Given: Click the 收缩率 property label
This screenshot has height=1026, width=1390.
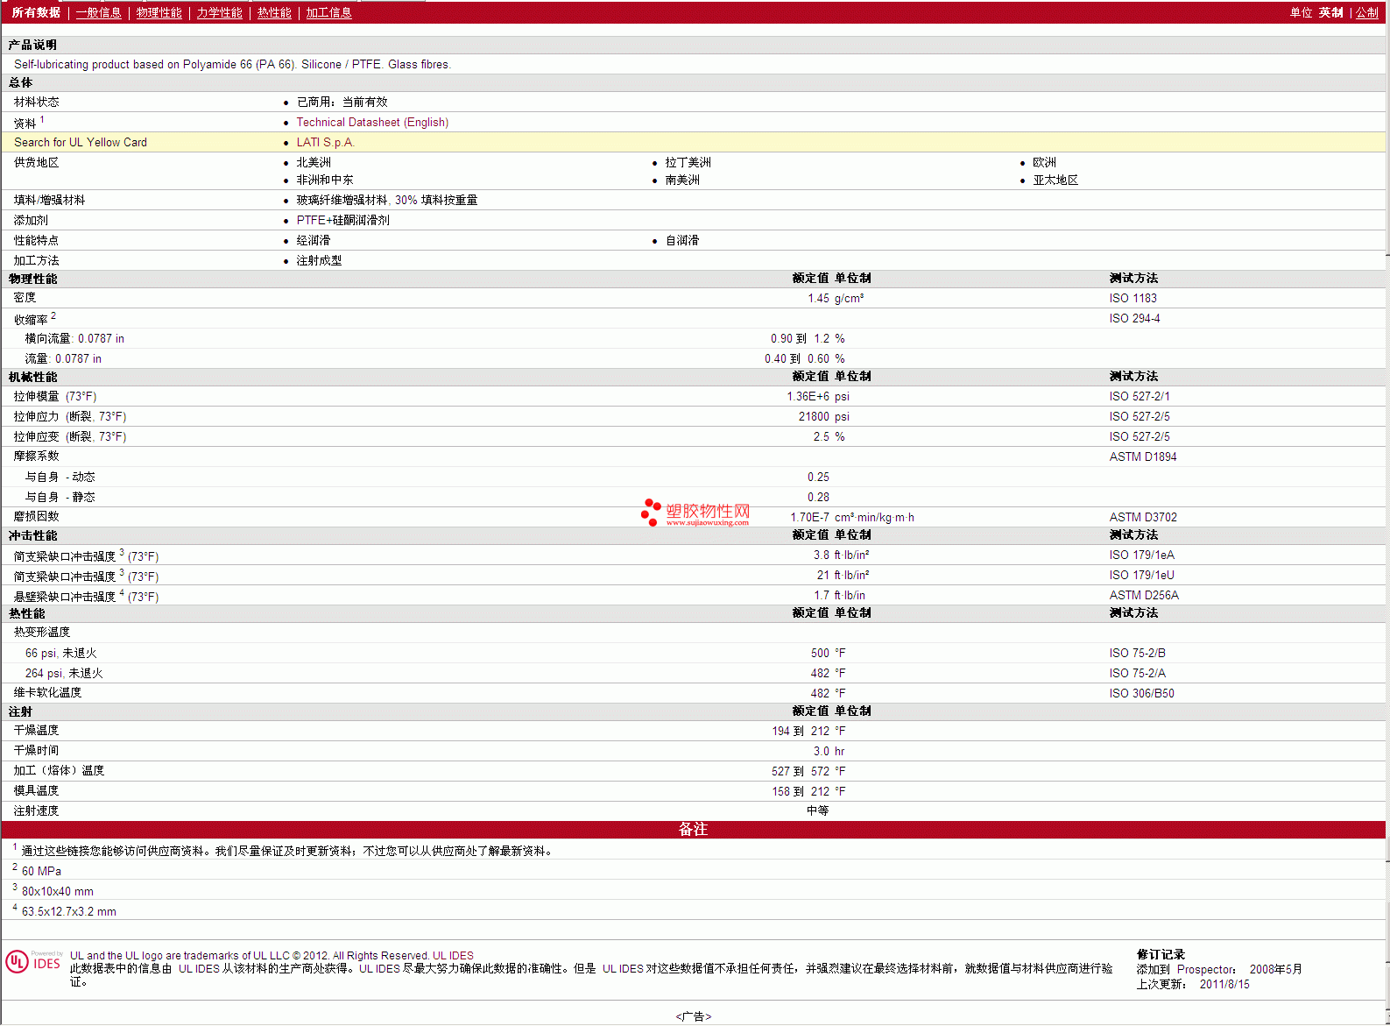Looking at the screenshot, I should pyautogui.click(x=31, y=320).
